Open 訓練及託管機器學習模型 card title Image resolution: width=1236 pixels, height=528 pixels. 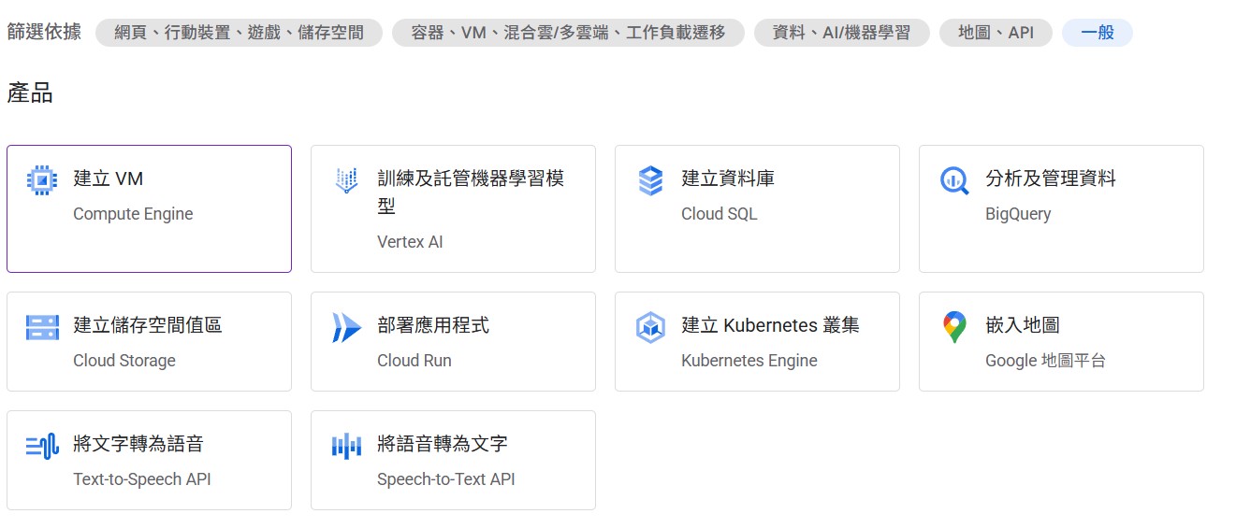pyautogui.click(x=471, y=193)
